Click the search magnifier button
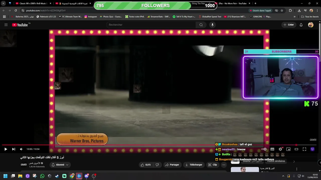 [x=201, y=25]
